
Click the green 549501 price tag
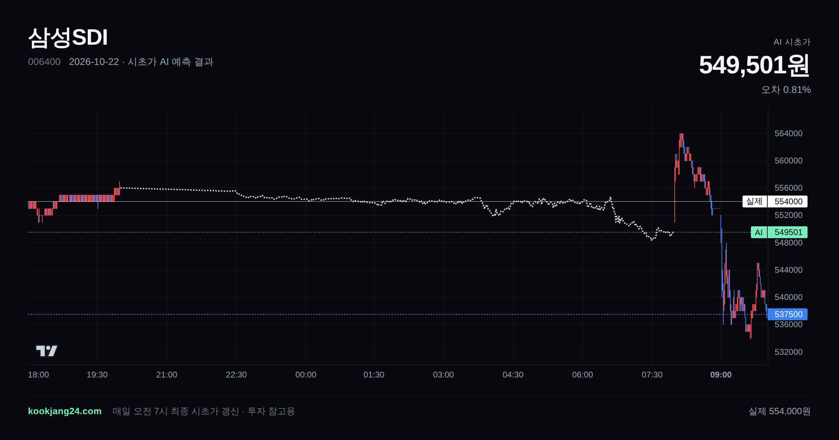pyautogui.click(x=788, y=232)
